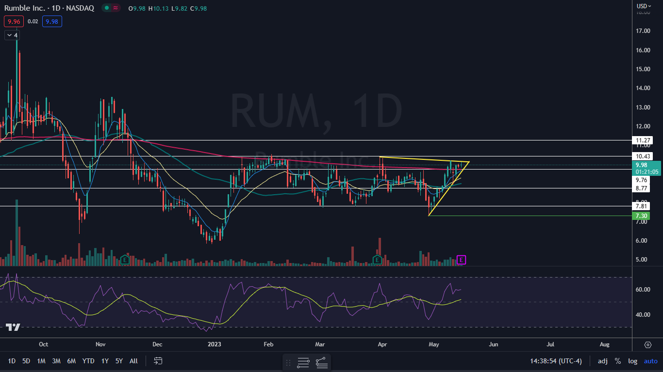
Task: Set range to 3M
Action: [56, 361]
